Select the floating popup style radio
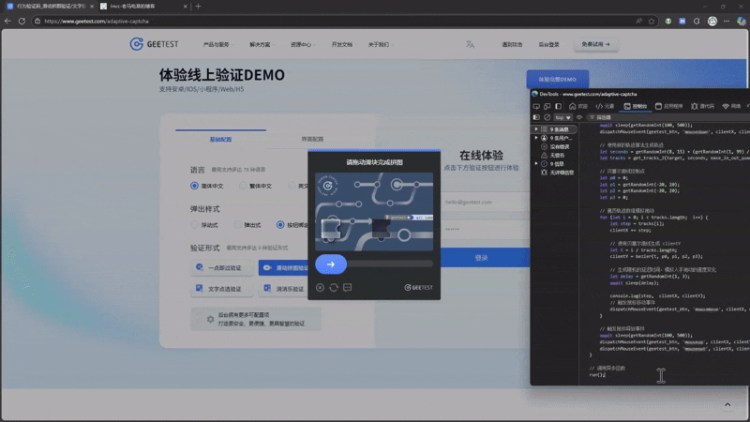Image resolution: width=750 pixels, height=422 pixels. [x=194, y=225]
